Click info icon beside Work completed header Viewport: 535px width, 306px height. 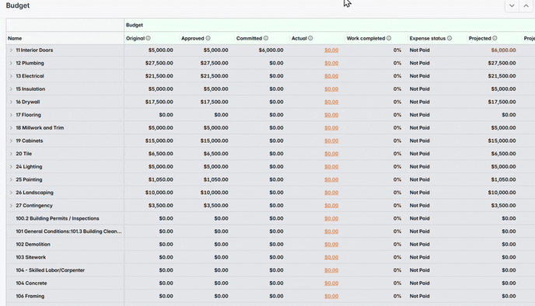389,38
